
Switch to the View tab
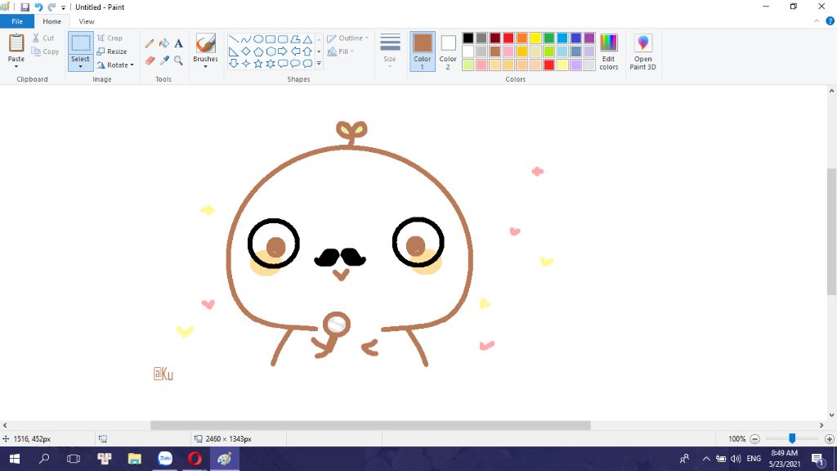point(87,21)
